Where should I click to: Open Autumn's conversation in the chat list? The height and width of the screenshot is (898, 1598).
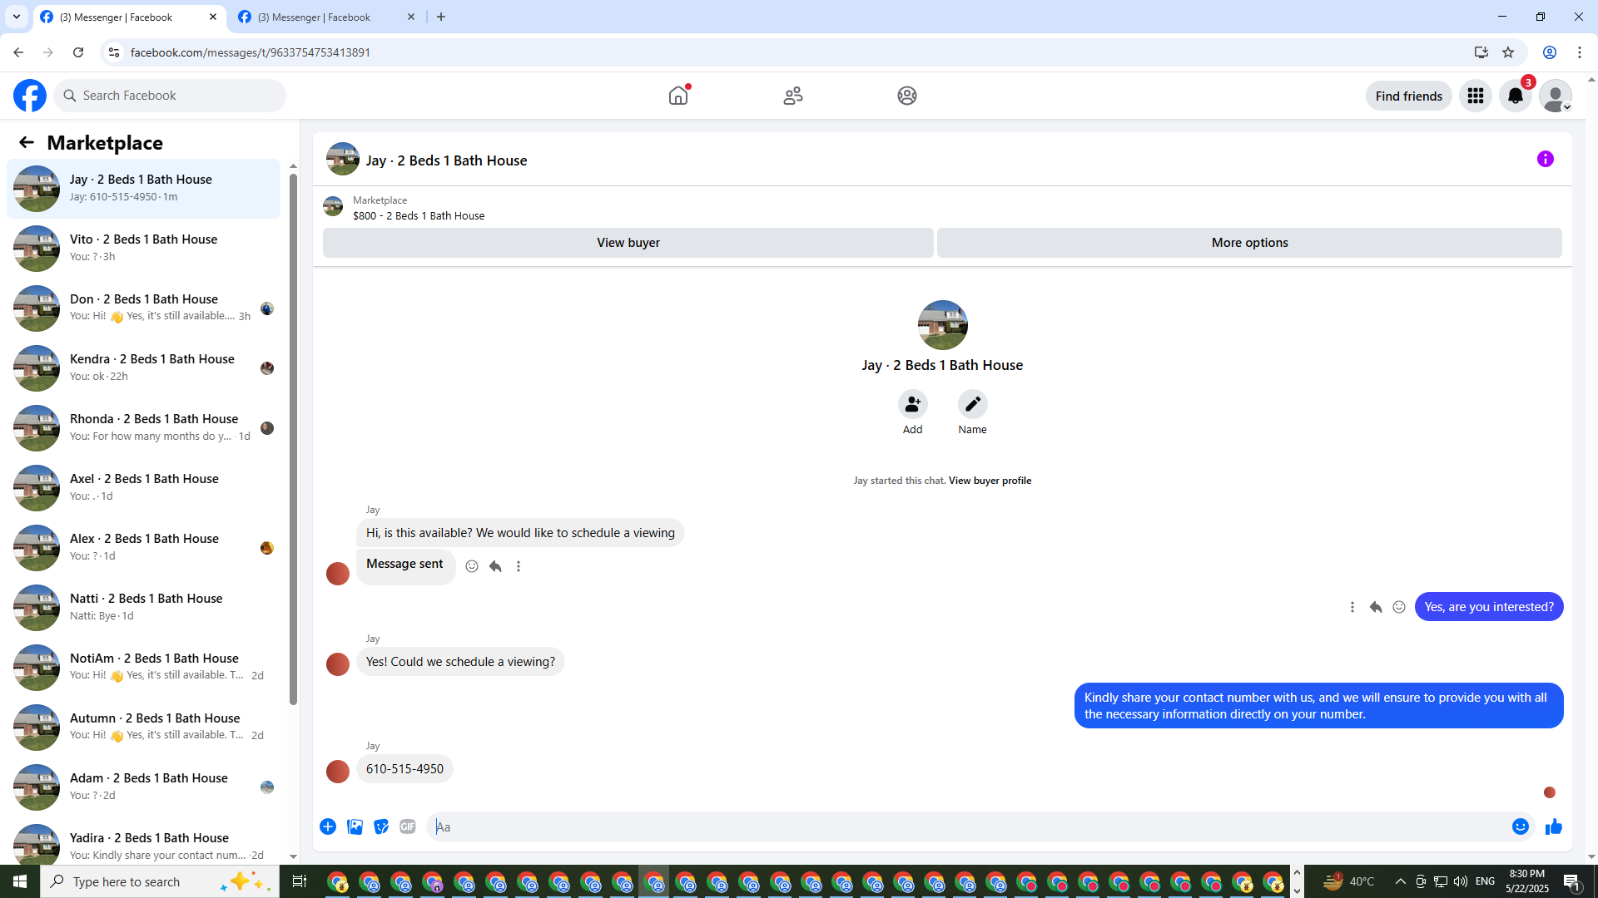pos(144,728)
